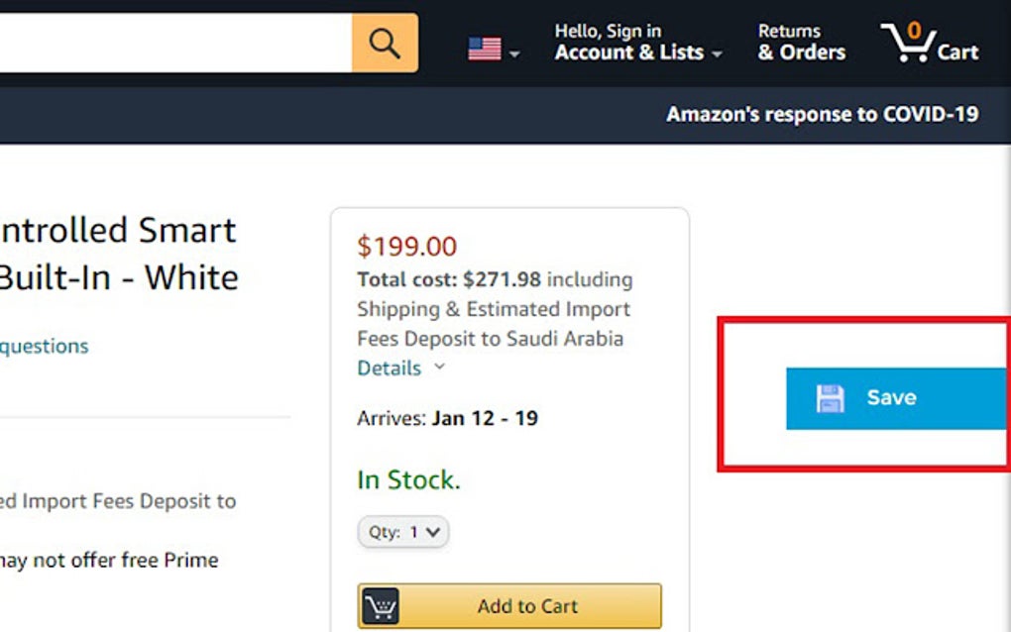This screenshot has width=1011, height=632.
Task: Click the US flag language icon
Action: coord(484,50)
